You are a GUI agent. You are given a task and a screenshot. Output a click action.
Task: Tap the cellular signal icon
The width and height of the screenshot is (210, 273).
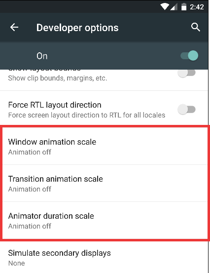pyautogui.click(x=174, y=7)
